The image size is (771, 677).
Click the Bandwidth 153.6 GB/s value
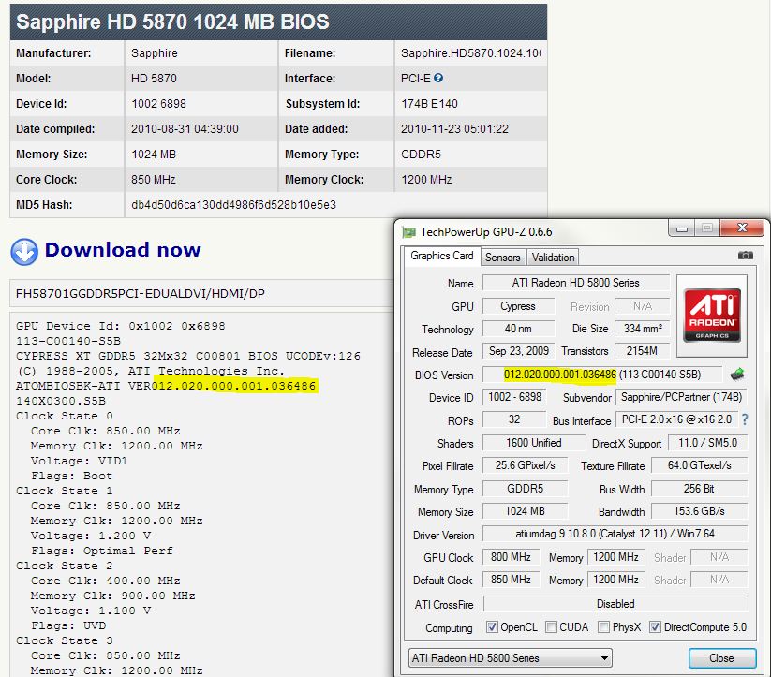[x=699, y=511]
